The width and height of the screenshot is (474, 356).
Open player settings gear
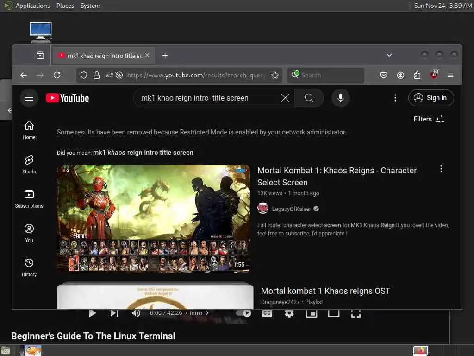click(x=289, y=313)
